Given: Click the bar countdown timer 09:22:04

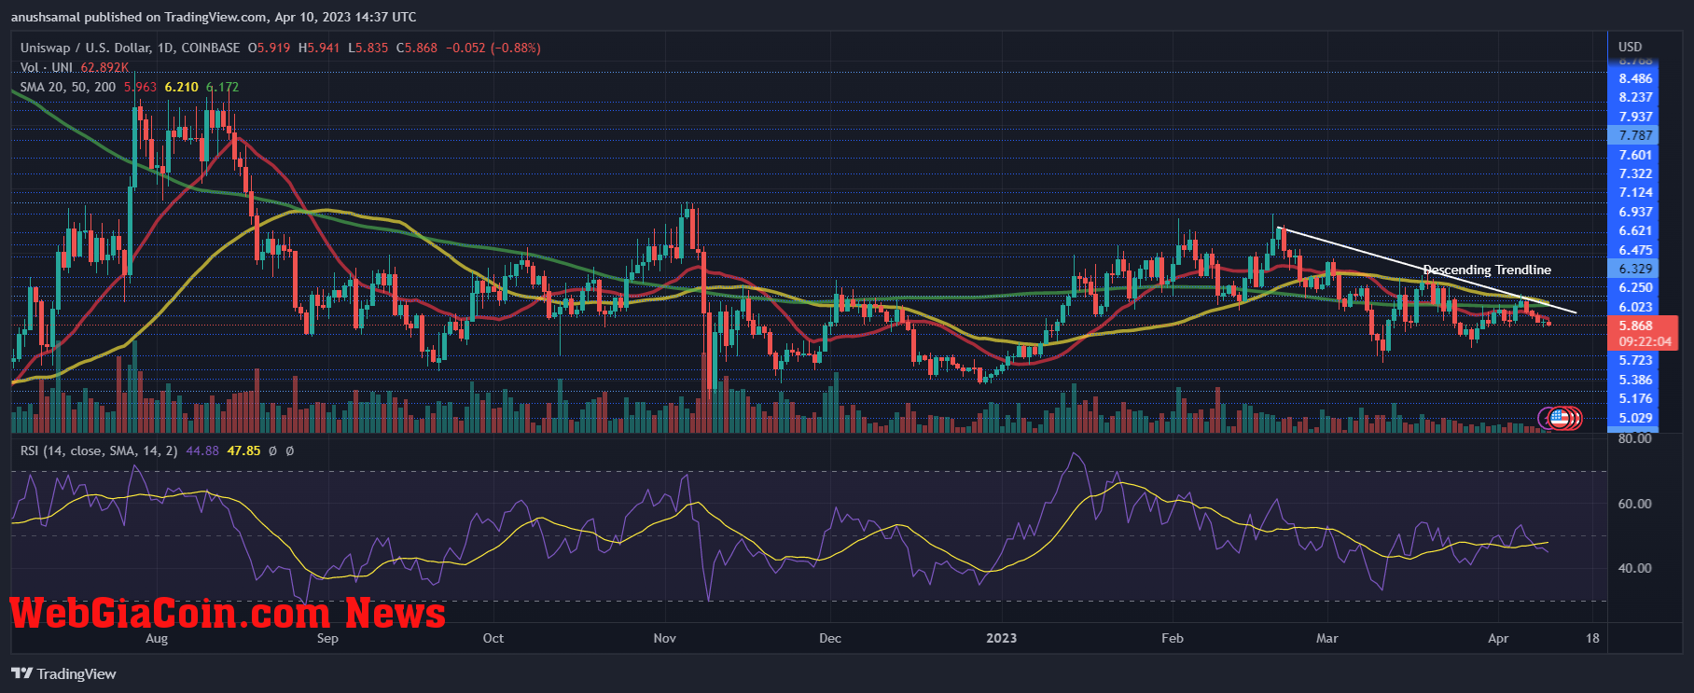Looking at the screenshot, I should [x=1645, y=341].
